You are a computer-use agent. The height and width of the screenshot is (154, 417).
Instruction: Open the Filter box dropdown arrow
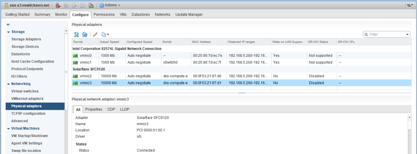pos(408,34)
